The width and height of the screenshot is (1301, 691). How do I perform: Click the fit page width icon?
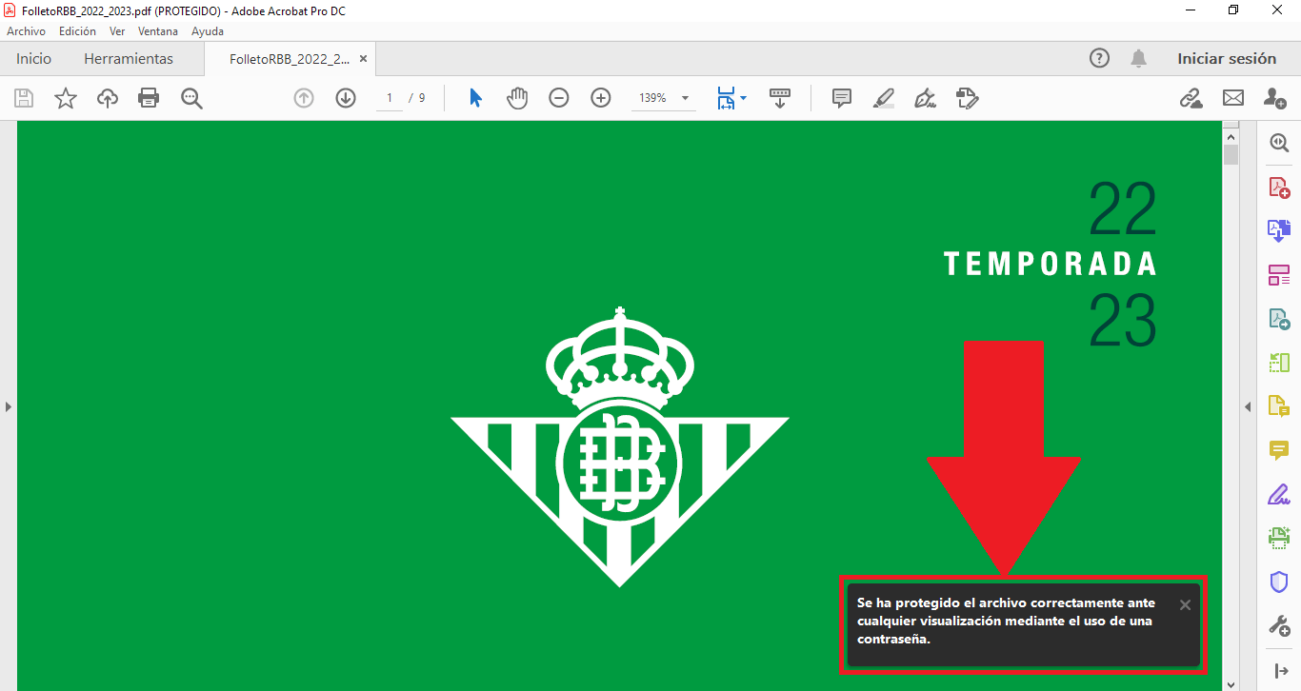[x=726, y=98]
